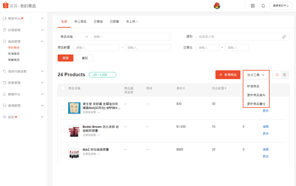Expand the 設定 sidebar section
The image size is (296, 186).
coord(42,117)
